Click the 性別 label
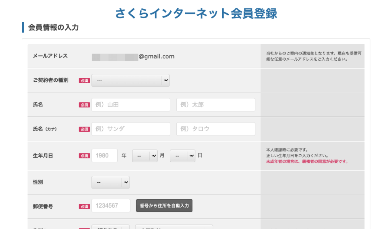 (x=38, y=182)
